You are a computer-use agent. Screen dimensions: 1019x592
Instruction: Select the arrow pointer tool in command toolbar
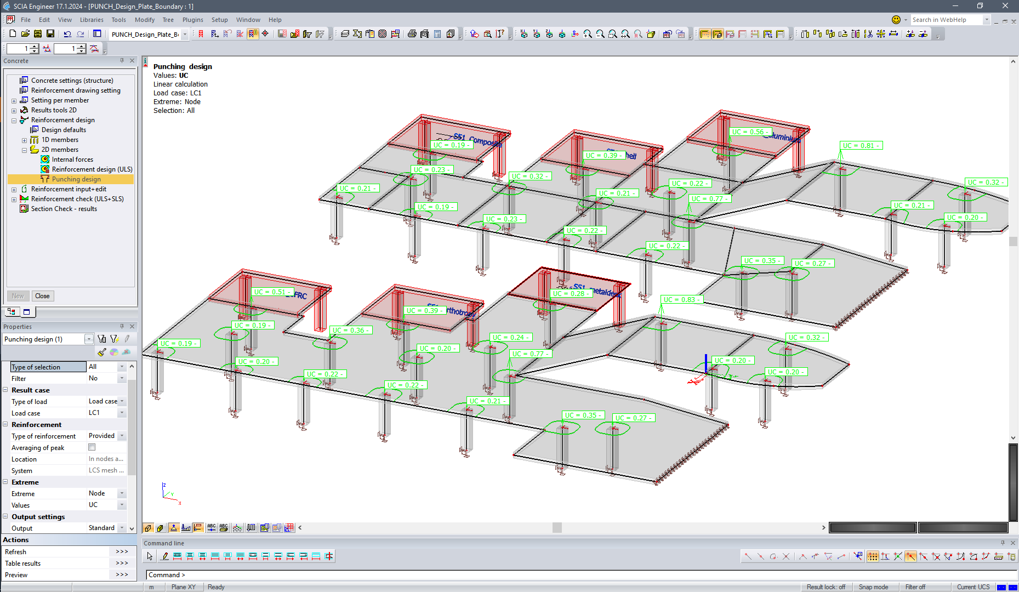coord(150,556)
